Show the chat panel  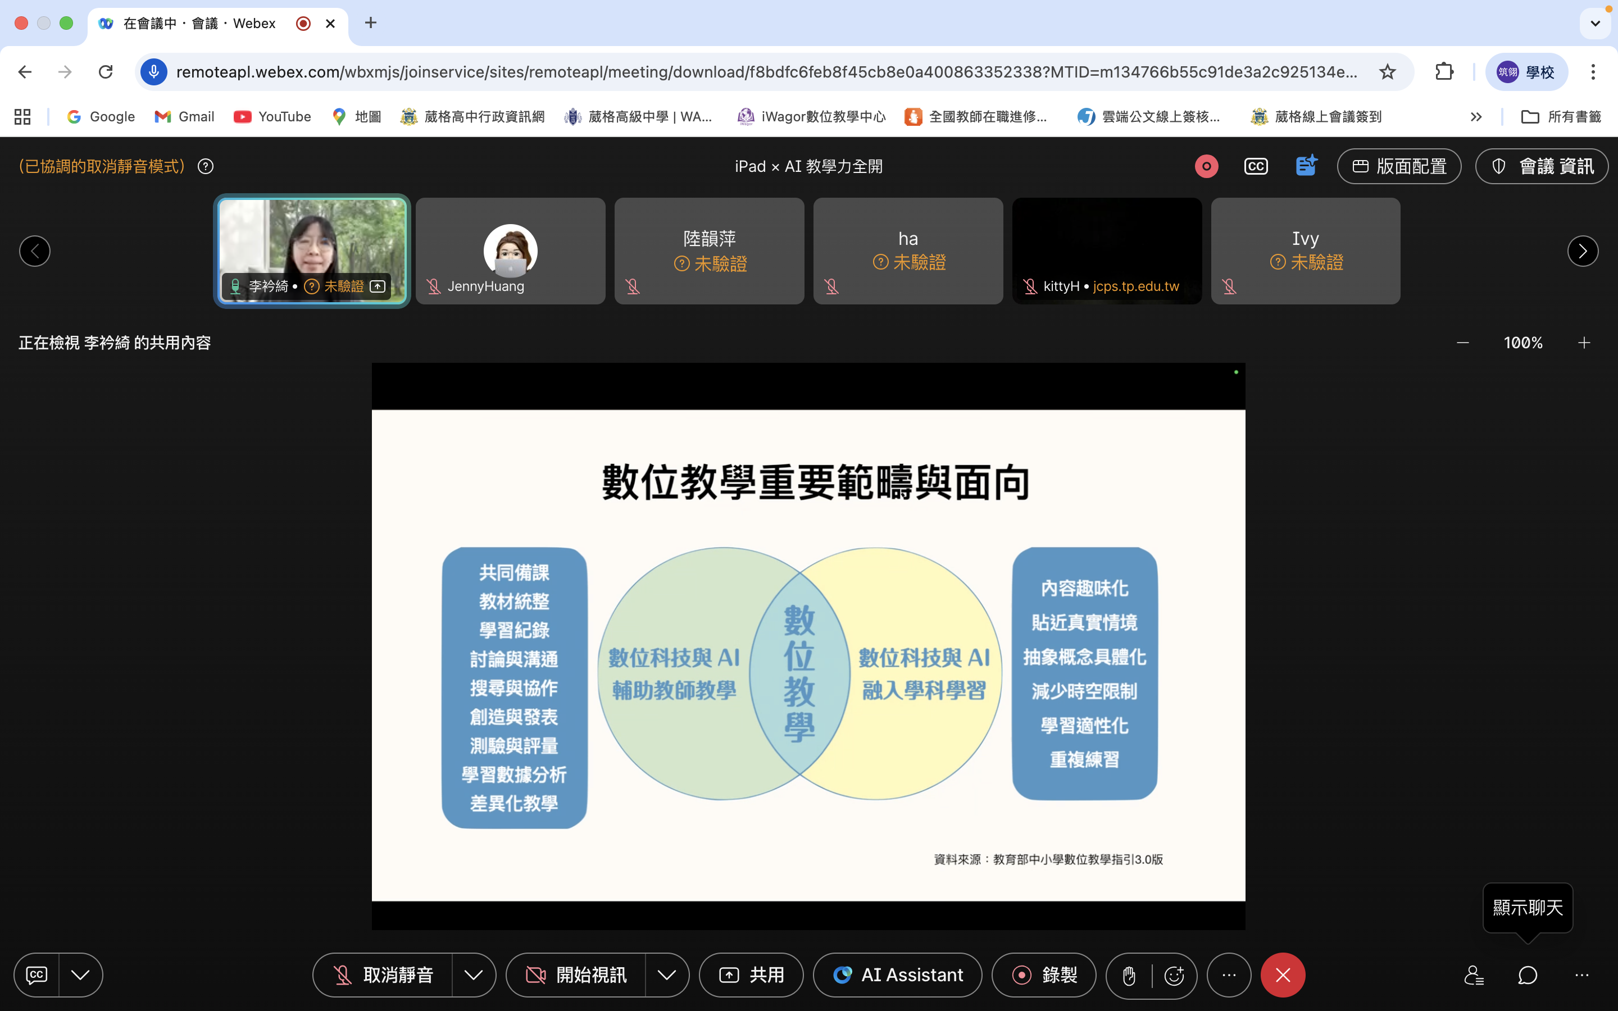point(1528,975)
